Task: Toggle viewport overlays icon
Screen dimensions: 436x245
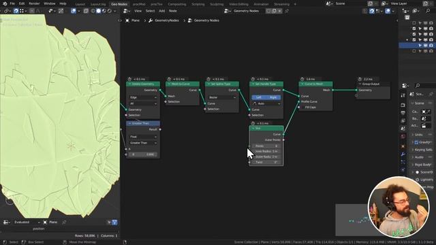Action: tap(74, 11)
